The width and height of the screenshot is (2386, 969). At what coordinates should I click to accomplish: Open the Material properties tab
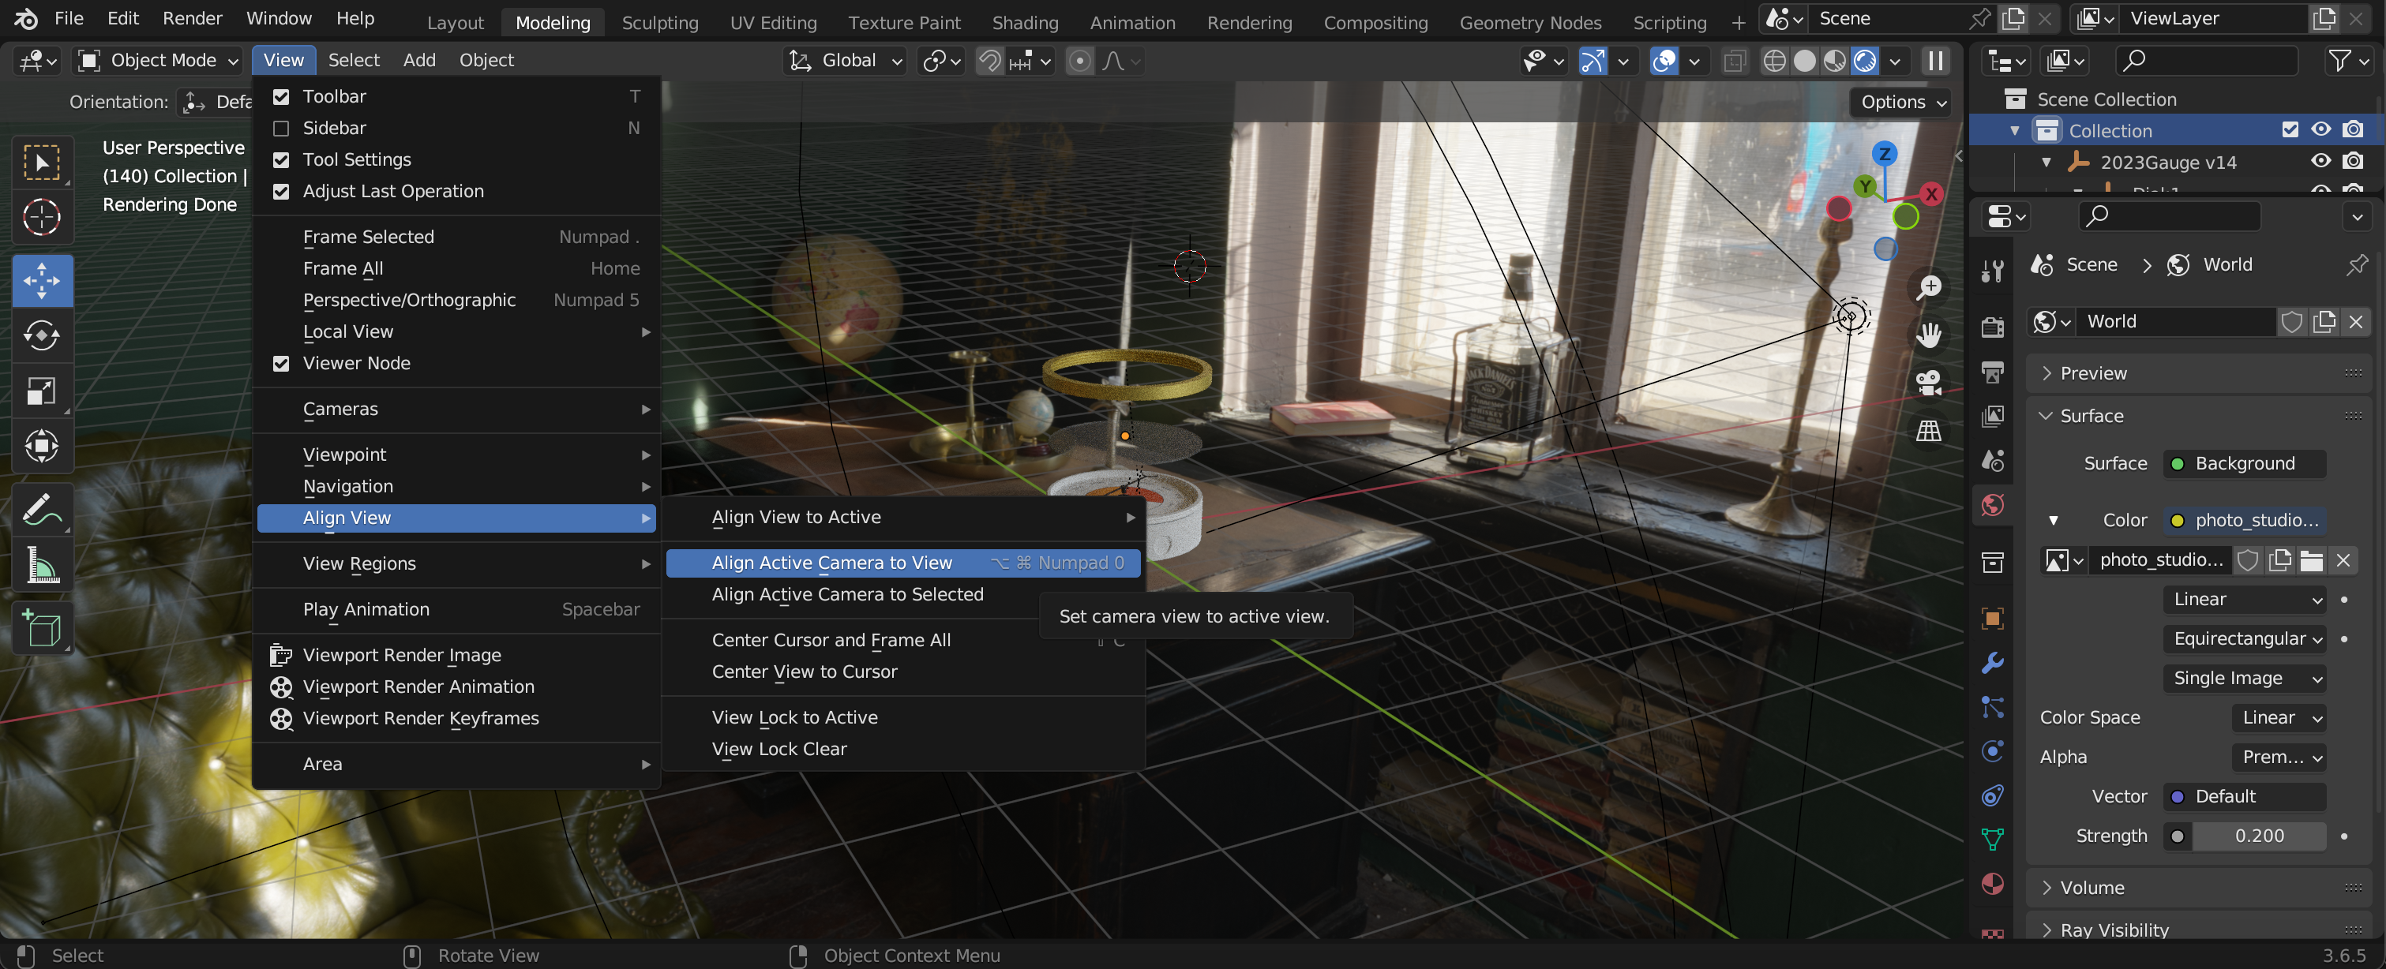click(x=1992, y=884)
